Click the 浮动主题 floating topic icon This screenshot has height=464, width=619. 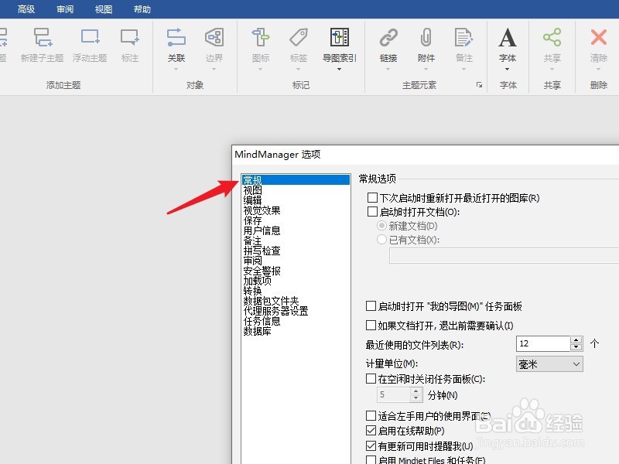click(90, 37)
